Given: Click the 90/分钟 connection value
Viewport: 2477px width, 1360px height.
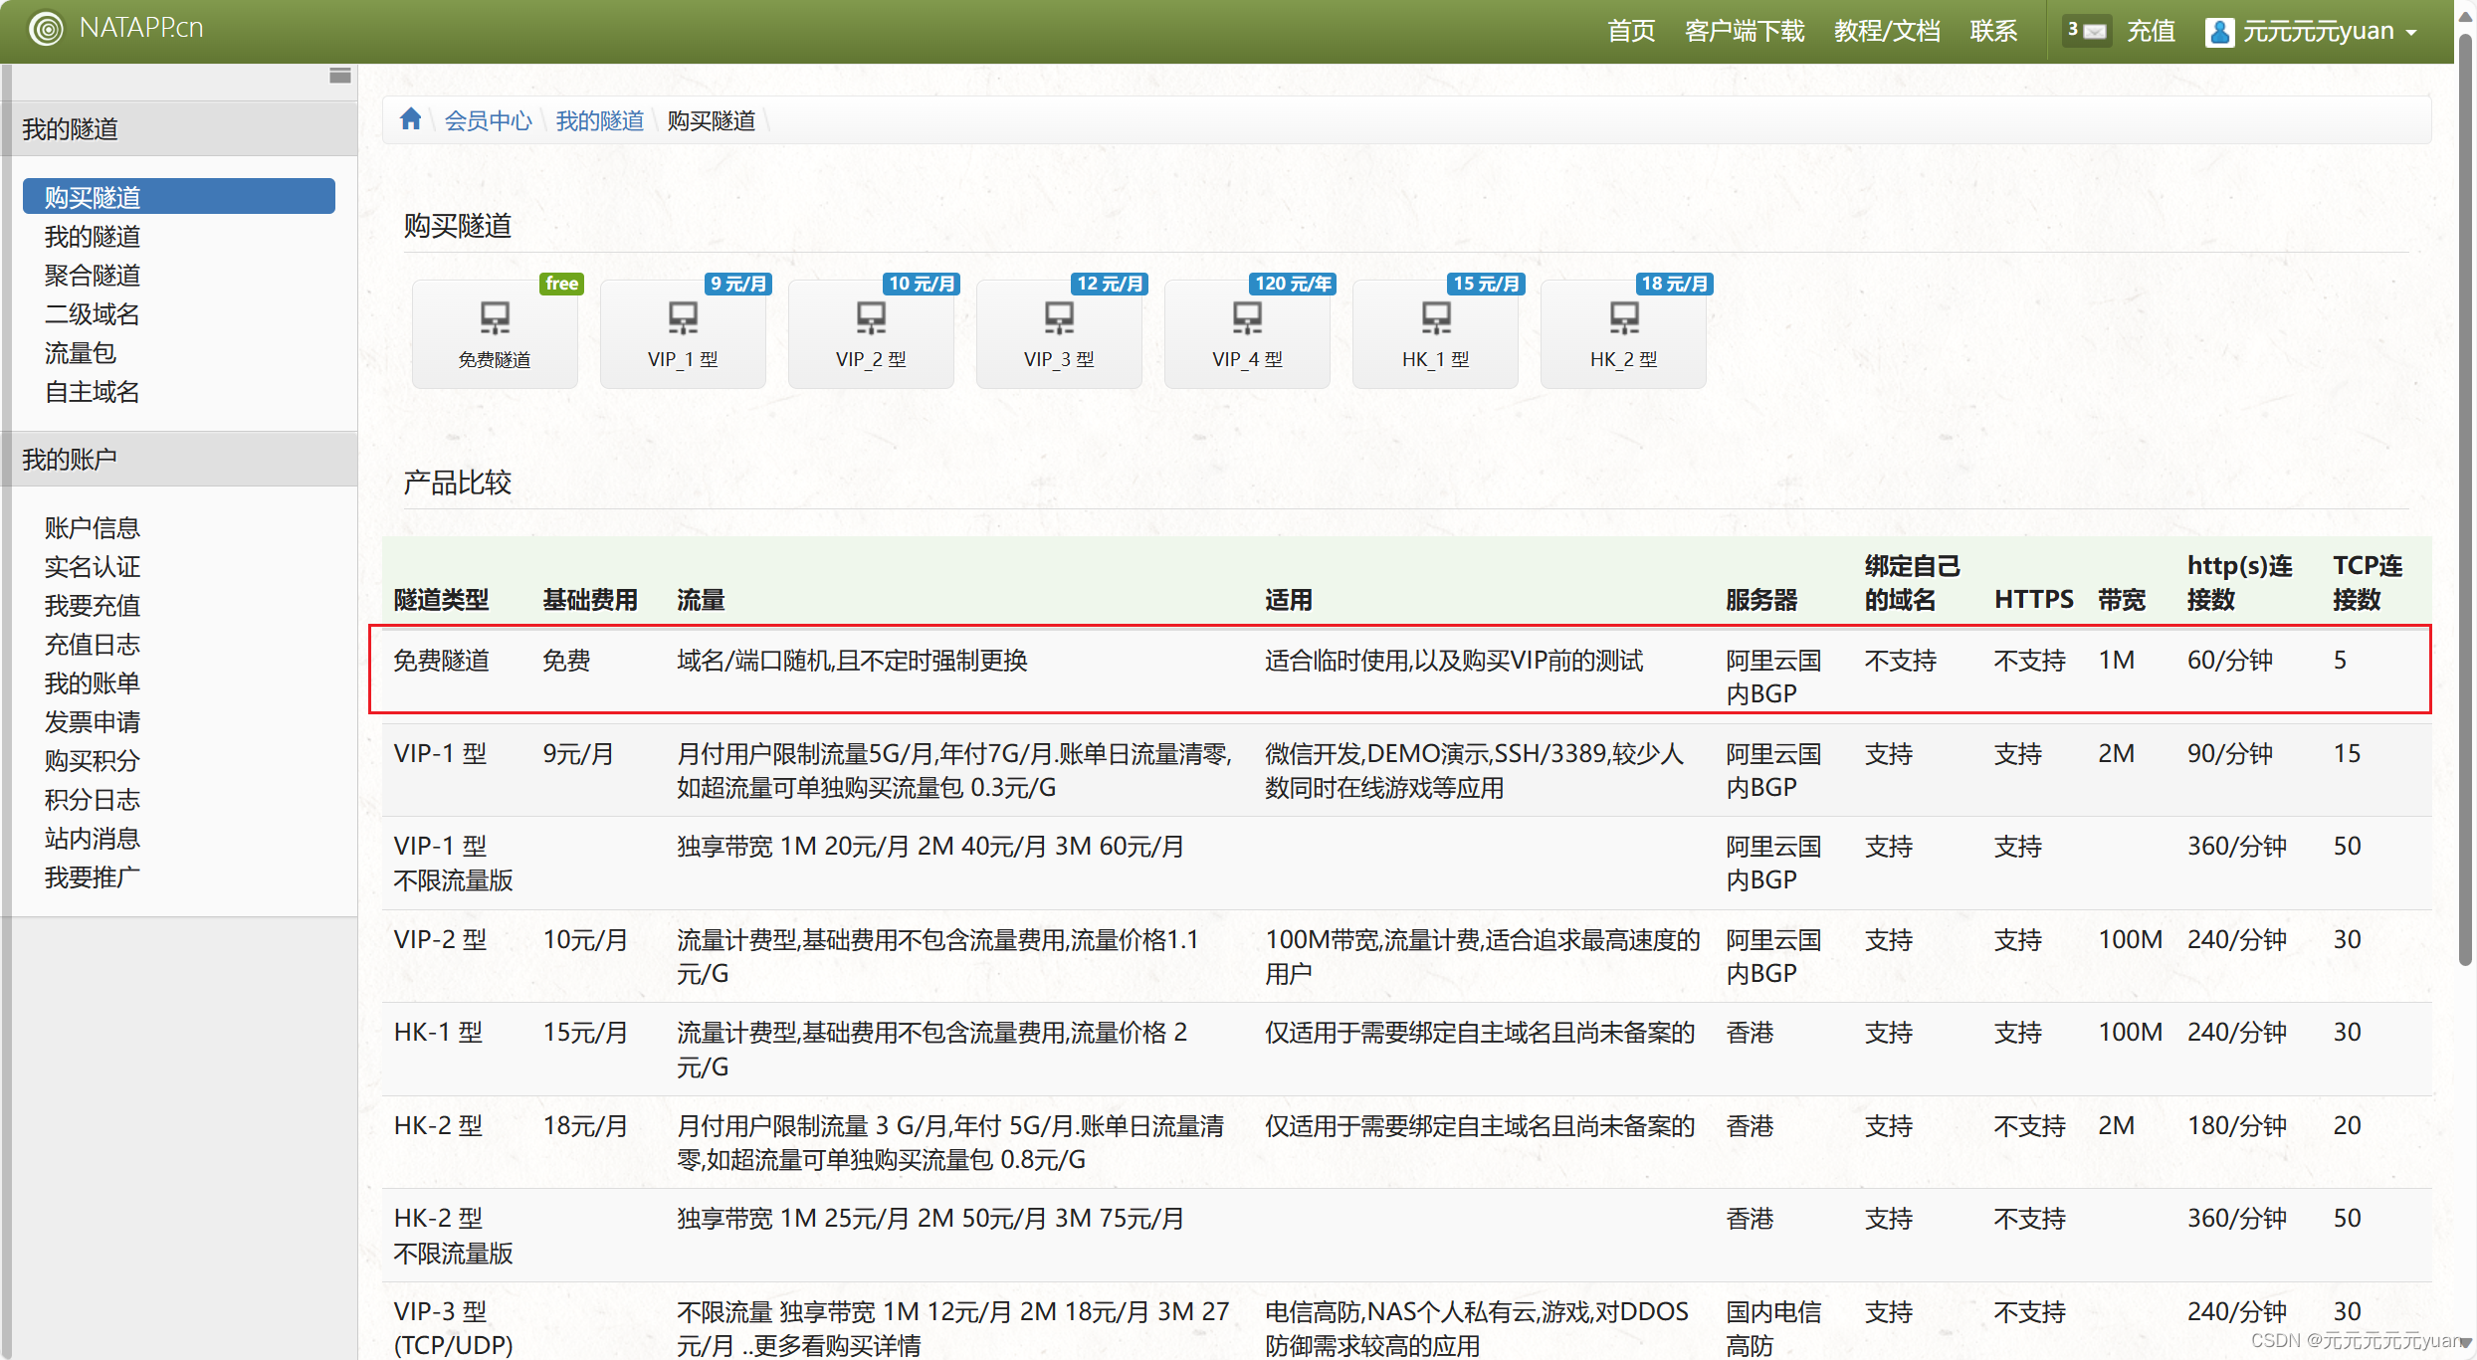Looking at the screenshot, I should tap(2230, 754).
